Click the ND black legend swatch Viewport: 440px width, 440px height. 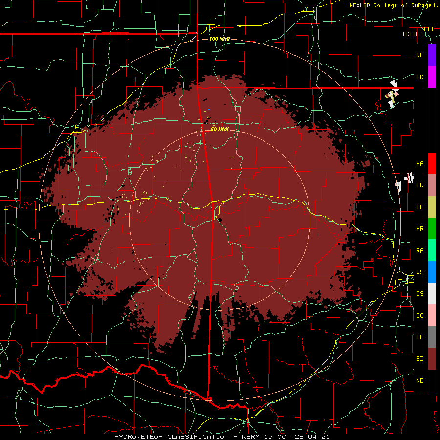click(x=432, y=380)
